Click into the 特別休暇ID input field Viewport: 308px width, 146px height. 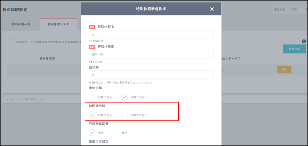151,55
